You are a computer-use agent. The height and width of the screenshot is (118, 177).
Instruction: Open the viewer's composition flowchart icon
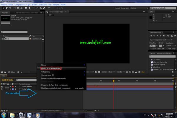[136, 72]
